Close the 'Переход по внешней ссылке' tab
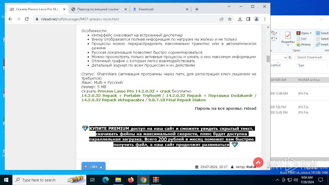Image resolution: width=329 pixels, height=185 pixels. 126,9
